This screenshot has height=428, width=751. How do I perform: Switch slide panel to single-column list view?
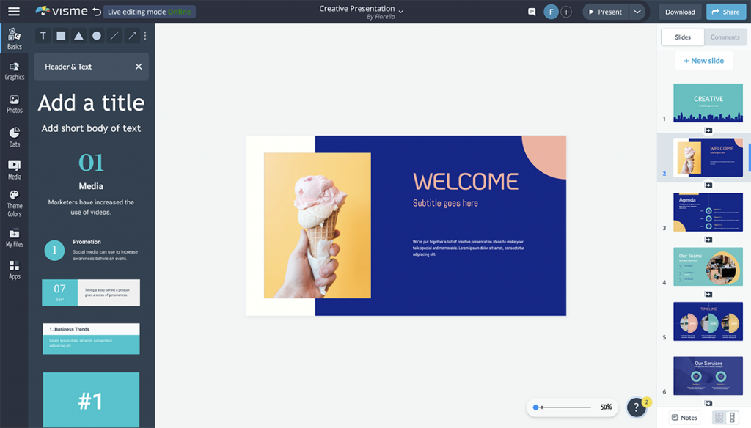point(732,418)
